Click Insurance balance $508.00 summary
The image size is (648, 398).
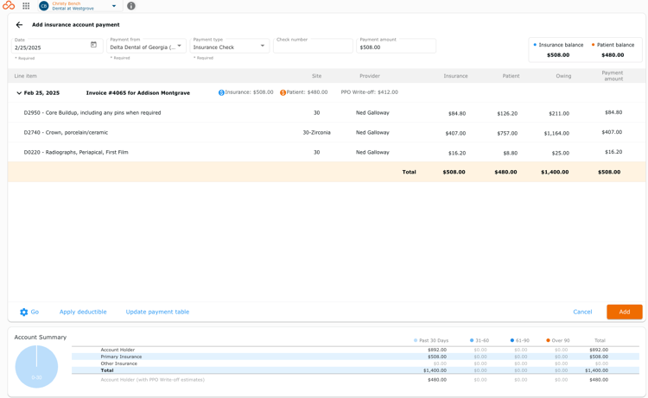click(x=558, y=50)
